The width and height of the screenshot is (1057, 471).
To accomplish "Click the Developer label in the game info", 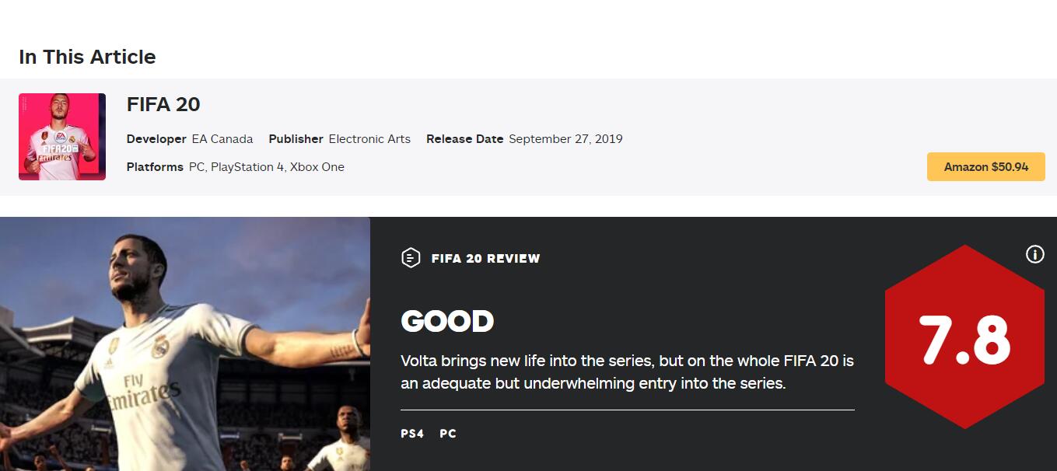I will 156,139.
